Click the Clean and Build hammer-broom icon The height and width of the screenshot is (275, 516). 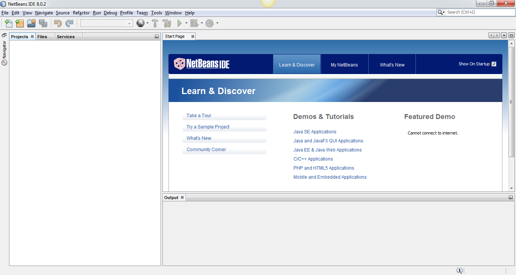tap(167, 23)
